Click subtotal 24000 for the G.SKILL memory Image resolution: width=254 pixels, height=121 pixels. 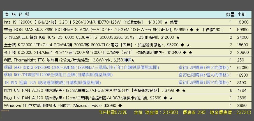pyautogui.click(x=243, y=37)
